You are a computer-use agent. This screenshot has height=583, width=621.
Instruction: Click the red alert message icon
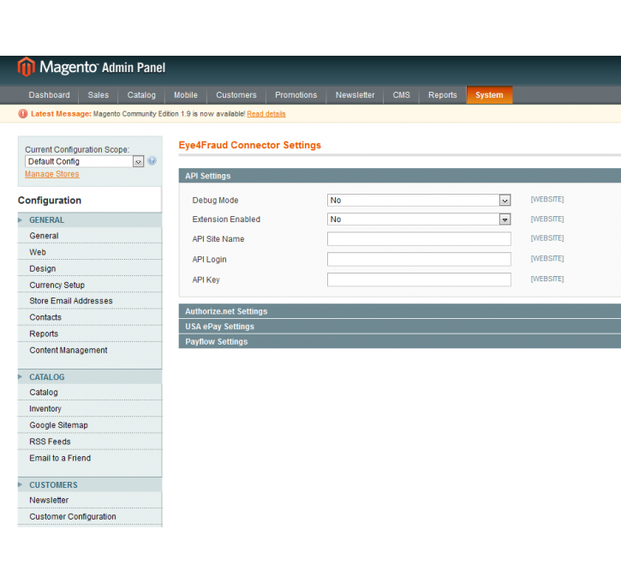[x=23, y=114]
